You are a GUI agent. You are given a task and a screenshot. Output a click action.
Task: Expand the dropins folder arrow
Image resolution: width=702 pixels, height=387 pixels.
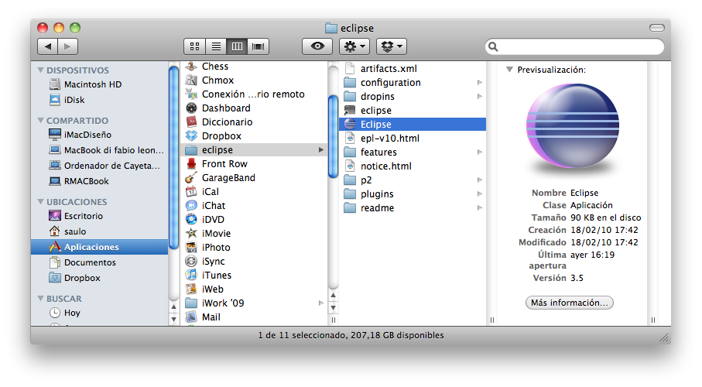pos(480,96)
